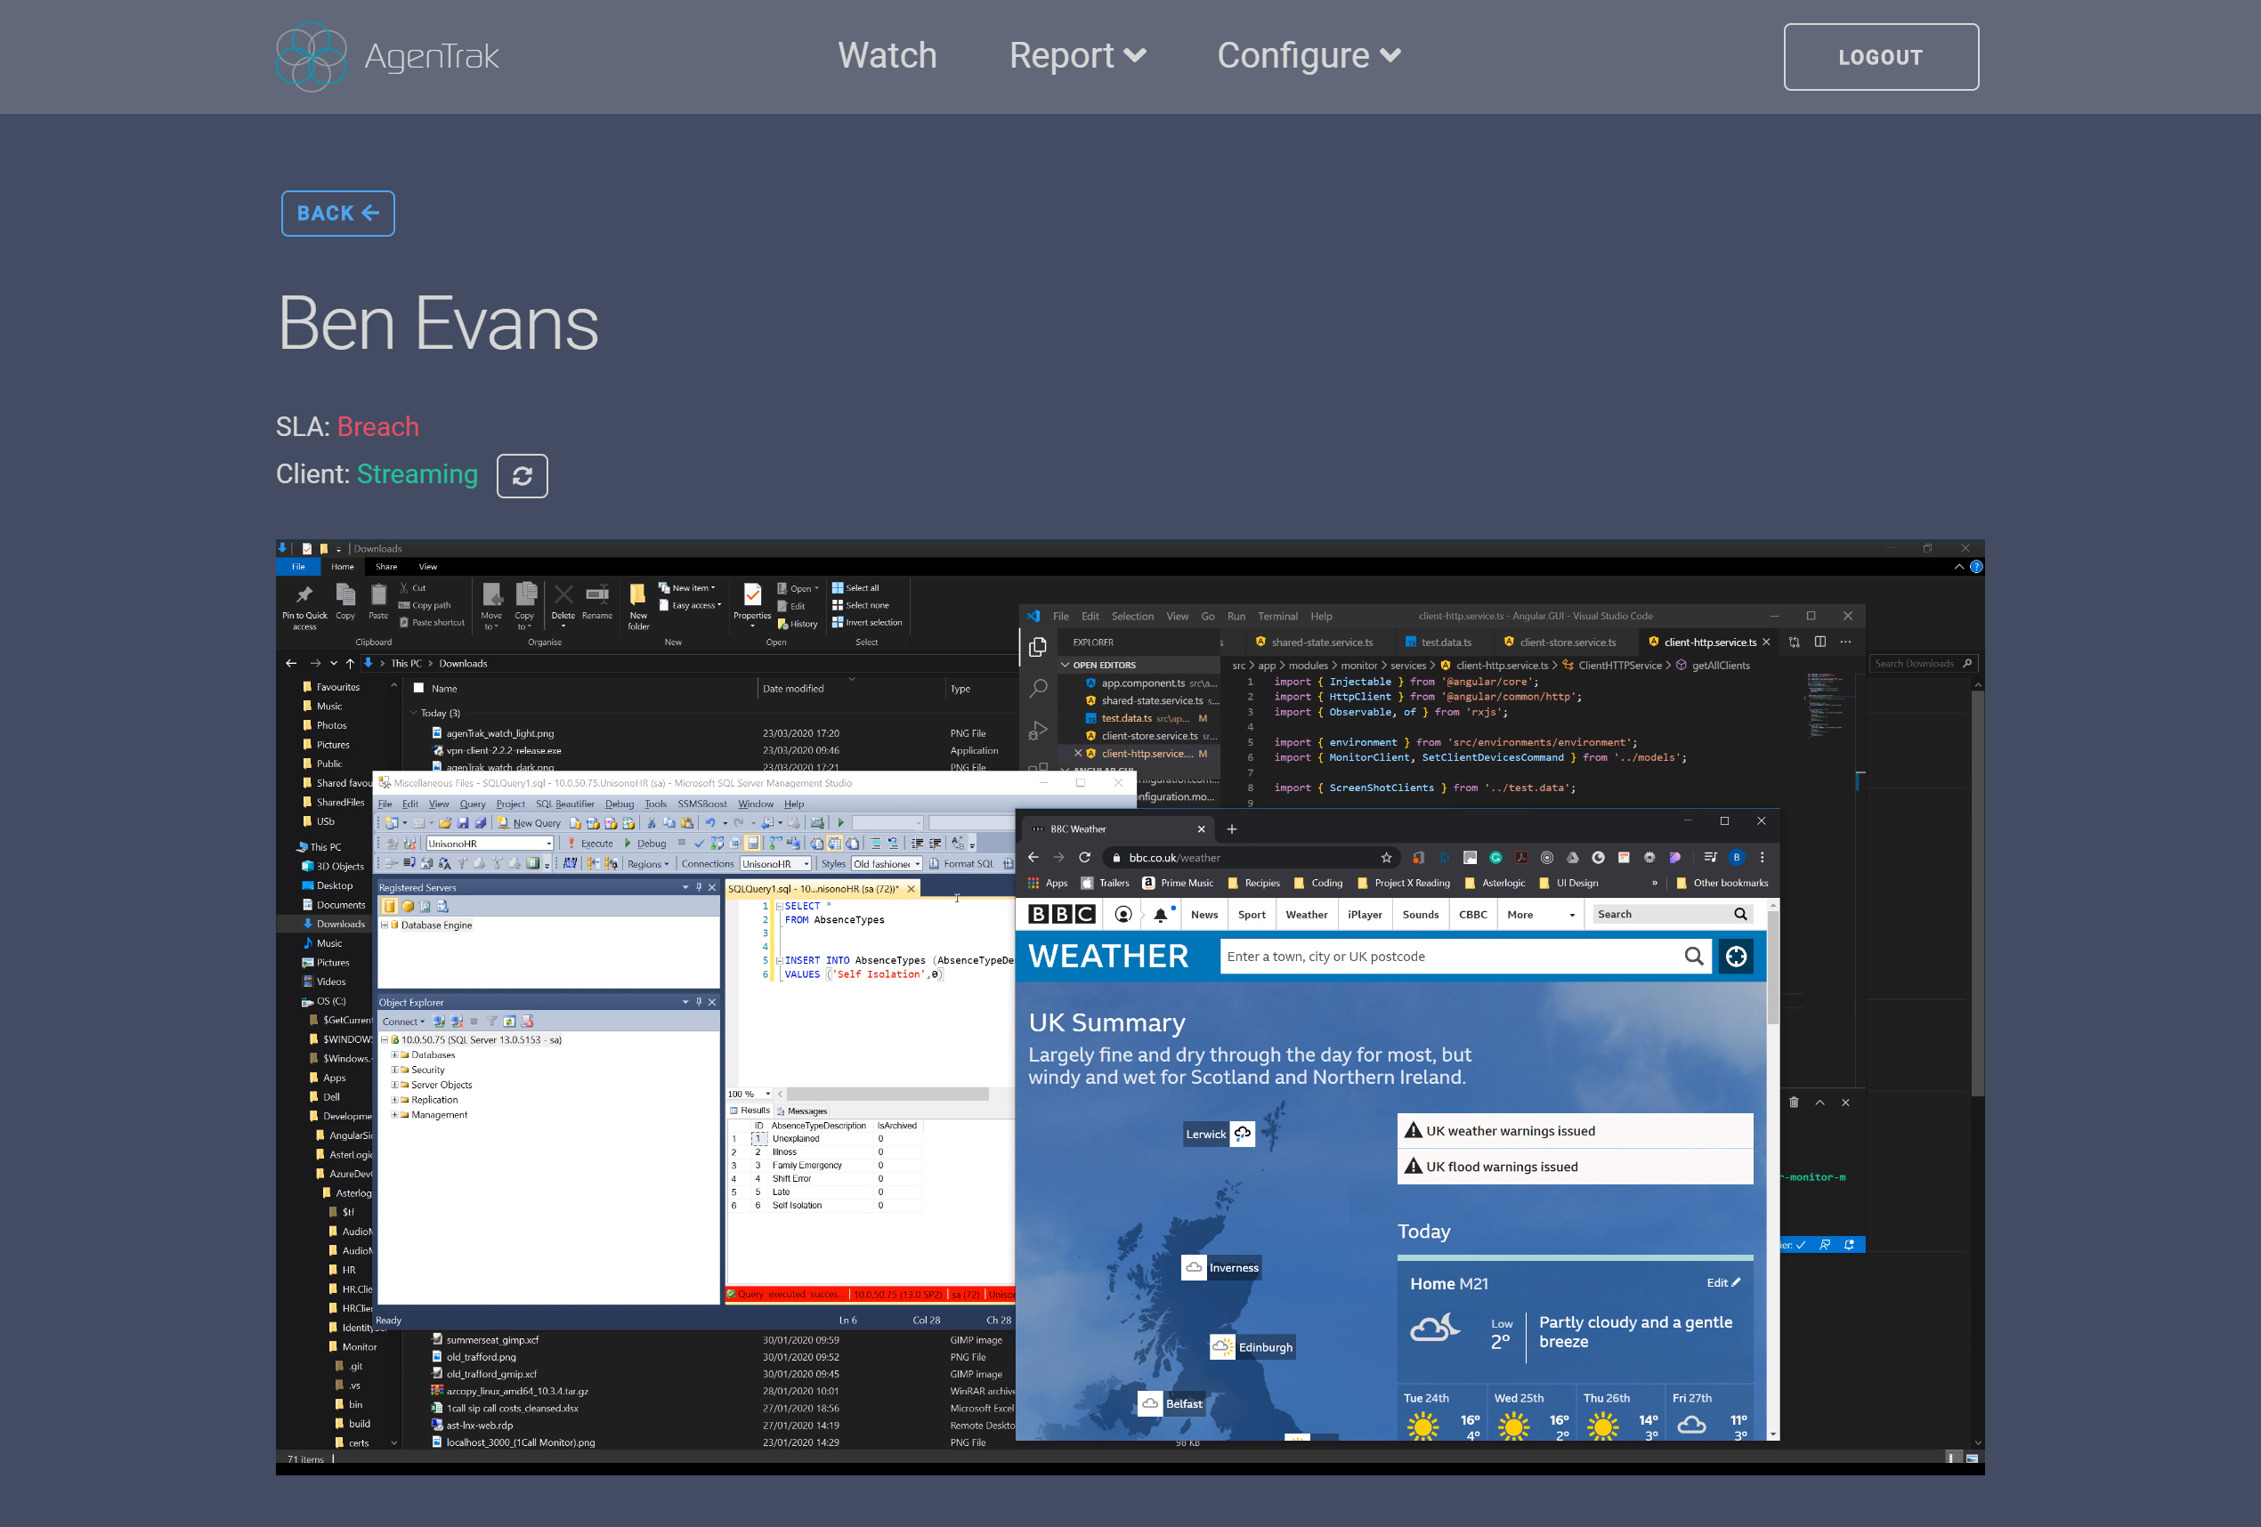
Task: Open the 100 % zoom selector in SSMS
Action: click(748, 1094)
